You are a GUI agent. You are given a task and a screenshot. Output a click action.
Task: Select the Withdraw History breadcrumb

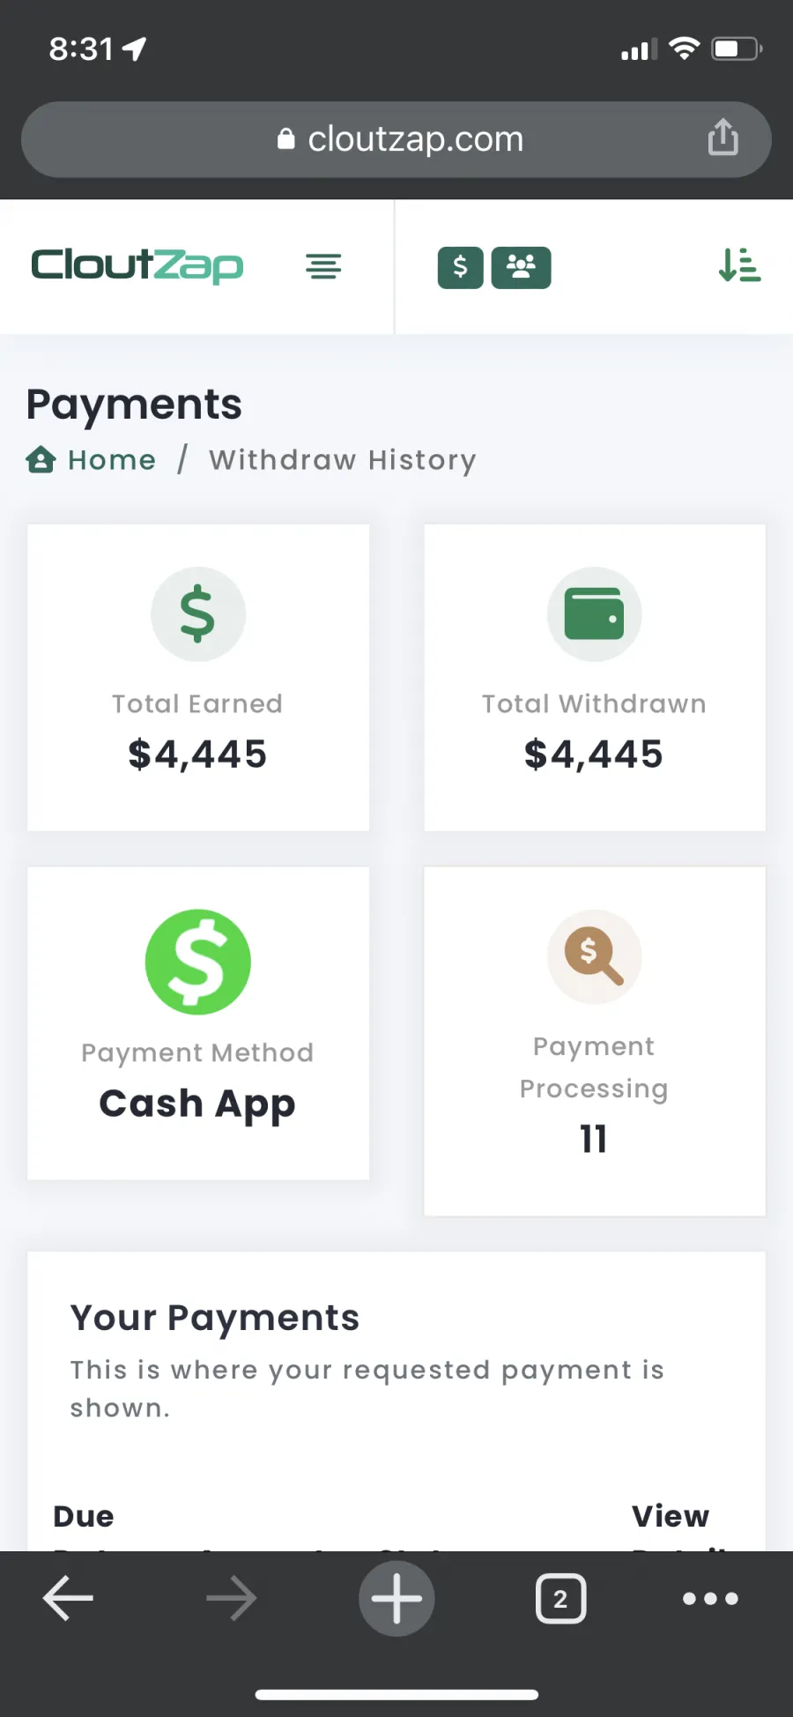coord(343,460)
